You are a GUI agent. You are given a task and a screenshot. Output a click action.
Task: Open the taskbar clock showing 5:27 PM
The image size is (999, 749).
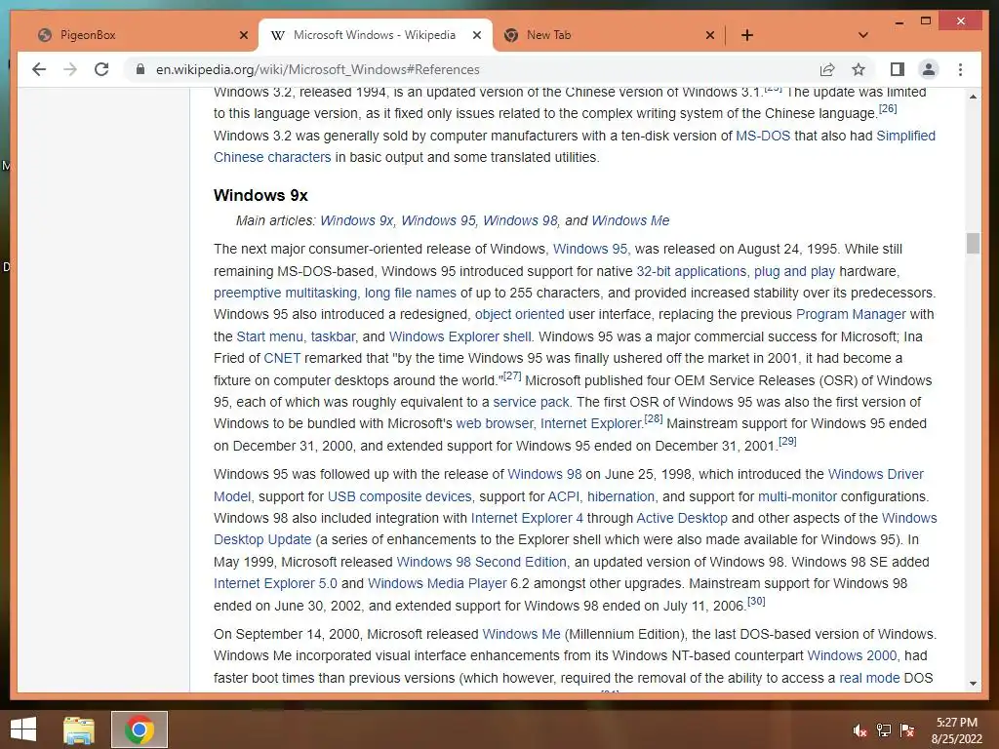956,730
